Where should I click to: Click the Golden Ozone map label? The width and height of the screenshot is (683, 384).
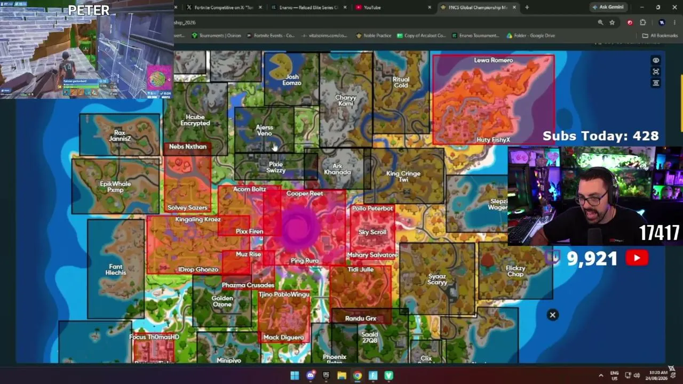tap(223, 301)
